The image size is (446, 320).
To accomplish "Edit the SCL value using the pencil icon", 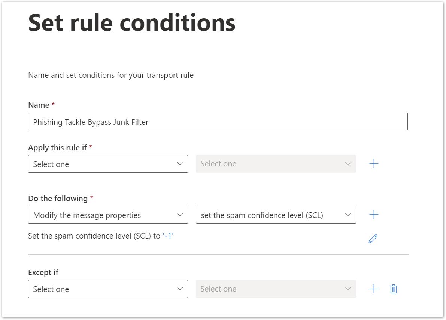I will [373, 239].
